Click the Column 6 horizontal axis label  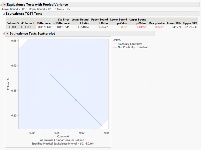coord(63,136)
